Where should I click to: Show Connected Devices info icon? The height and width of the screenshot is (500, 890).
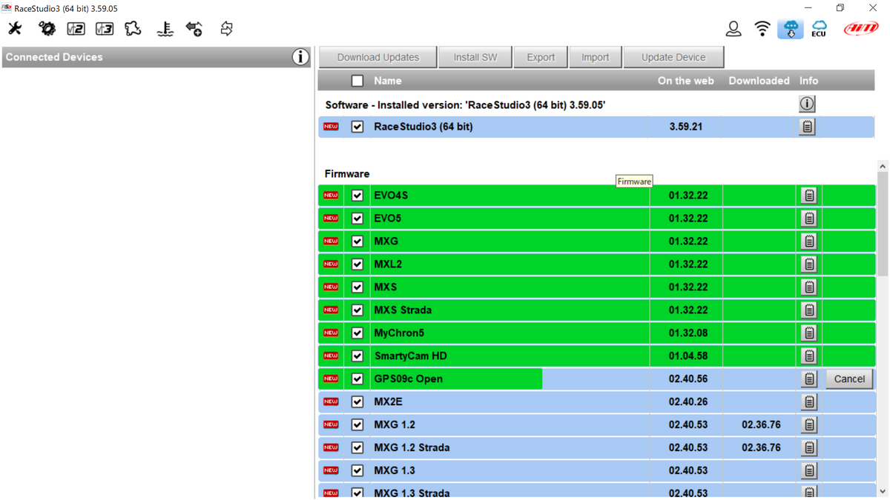click(300, 57)
